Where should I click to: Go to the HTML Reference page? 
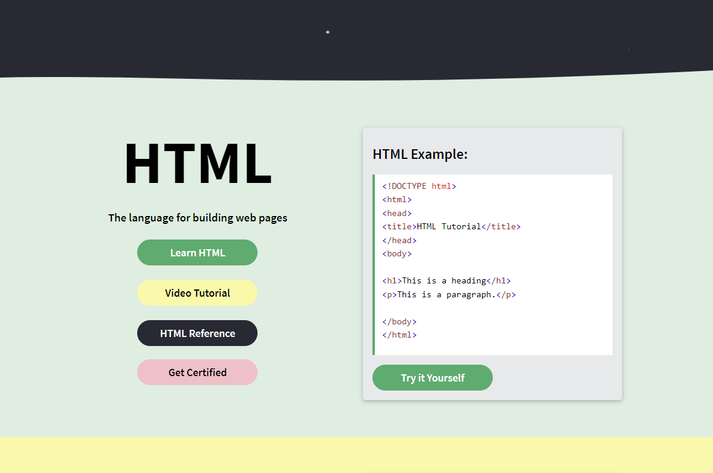pyautogui.click(x=197, y=333)
